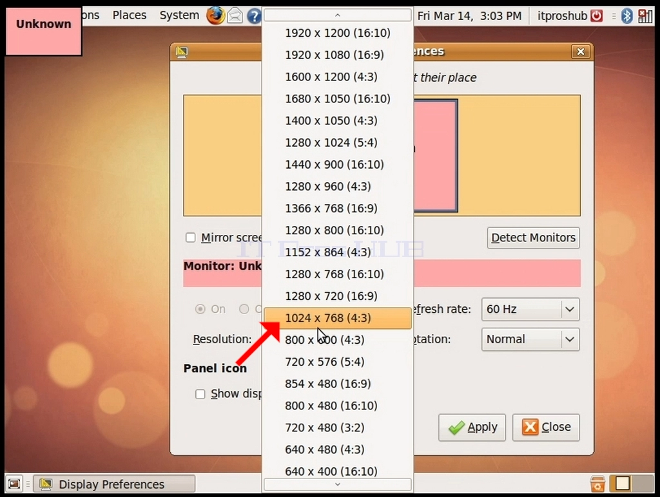The width and height of the screenshot is (660, 497).
Task: Click the Detect Monitors button
Action: (533, 238)
